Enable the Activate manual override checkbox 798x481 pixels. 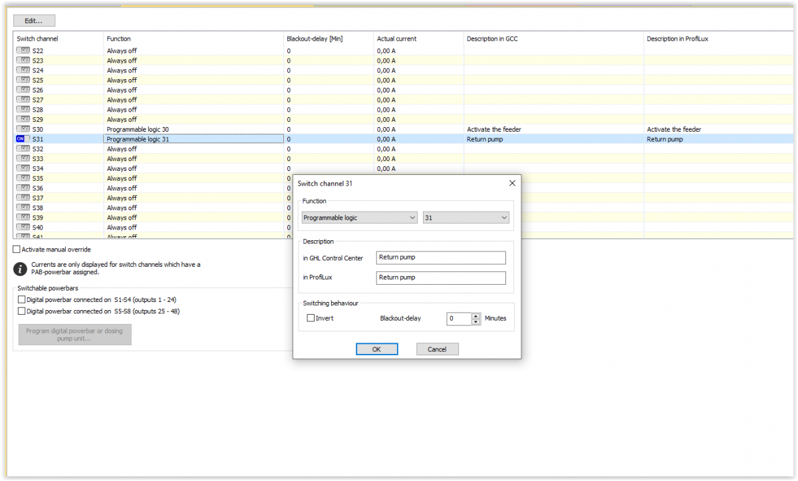(17, 249)
